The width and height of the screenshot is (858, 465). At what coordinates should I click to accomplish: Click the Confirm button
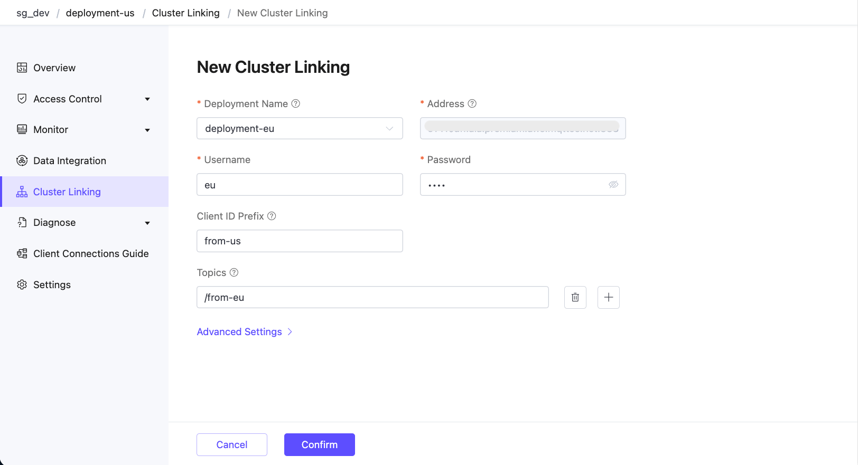coord(320,444)
